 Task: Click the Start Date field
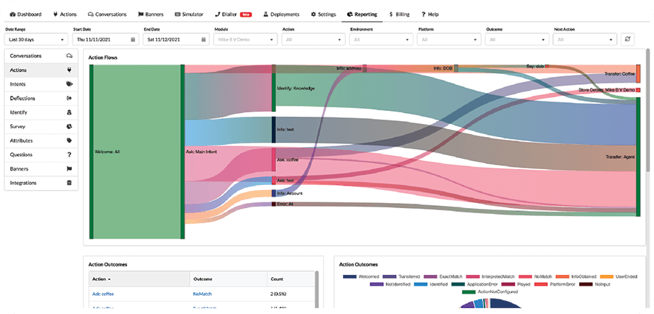(x=105, y=40)
